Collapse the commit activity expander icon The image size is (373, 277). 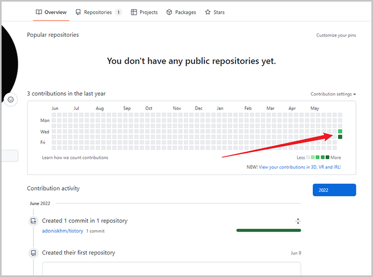298,221
